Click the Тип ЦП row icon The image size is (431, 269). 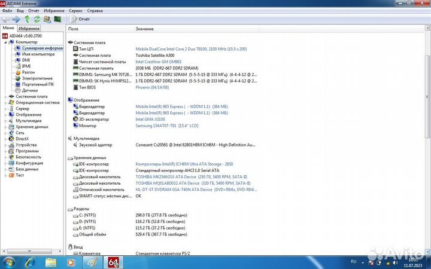(75, 48)
